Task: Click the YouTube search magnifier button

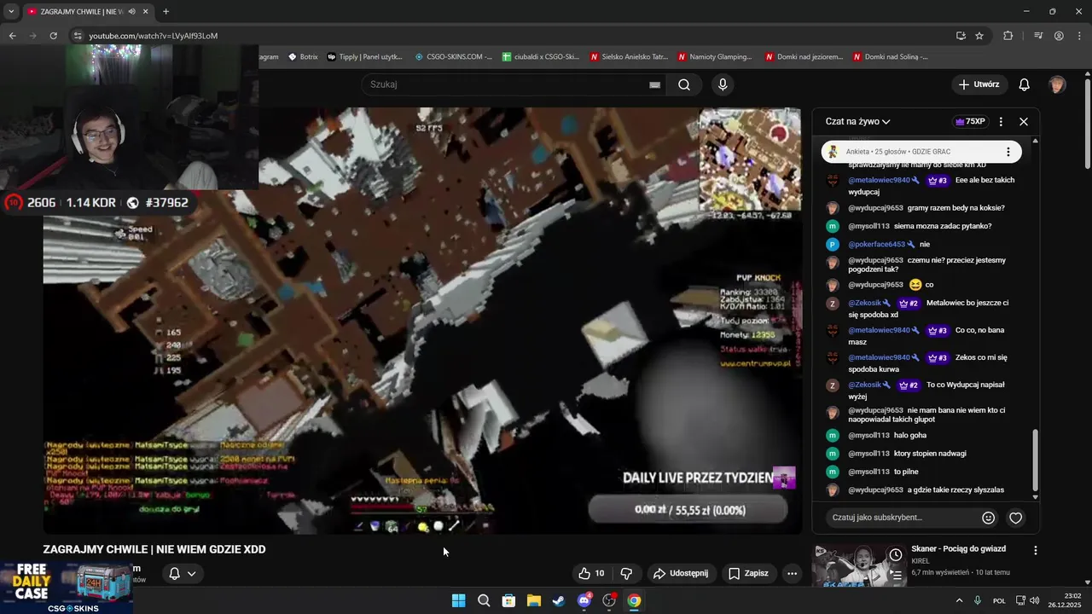Action: (x=684, y=84)
